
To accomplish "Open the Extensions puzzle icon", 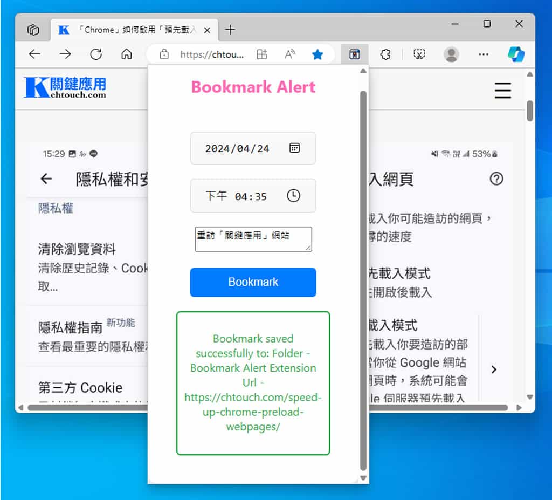I will pyautogui.click(x=385, y=54).
